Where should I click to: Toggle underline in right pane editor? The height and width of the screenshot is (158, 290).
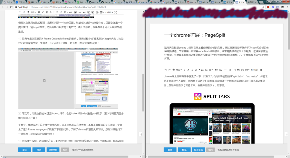(192, 70)
